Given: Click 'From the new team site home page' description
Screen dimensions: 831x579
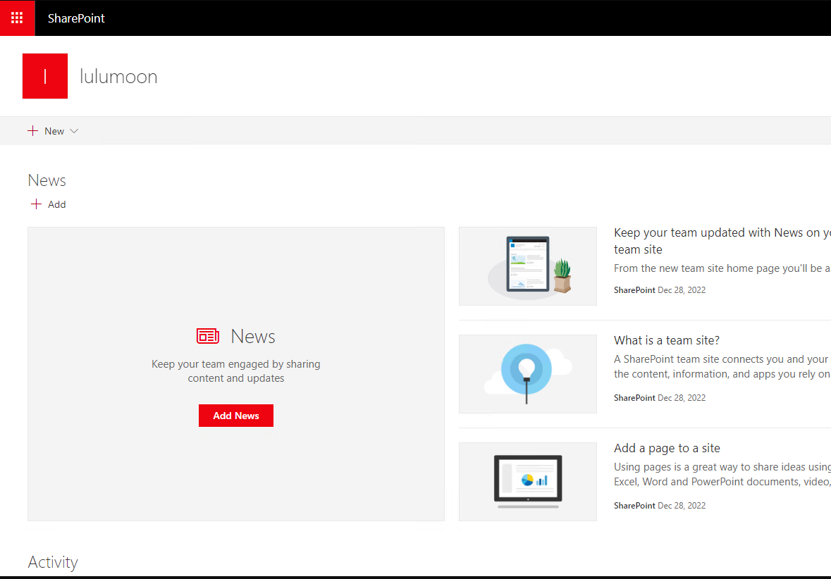Looking at the screenshot, I should point(722,268).
